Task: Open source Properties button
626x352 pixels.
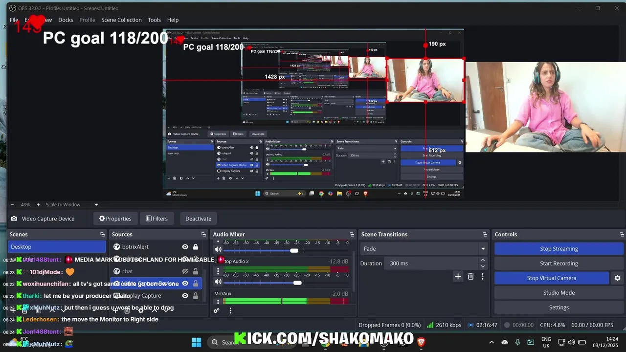Action: (x=115, y=219)
